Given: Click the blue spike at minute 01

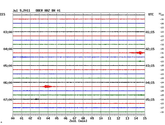Looking at the screenshot, I should 22,57.
